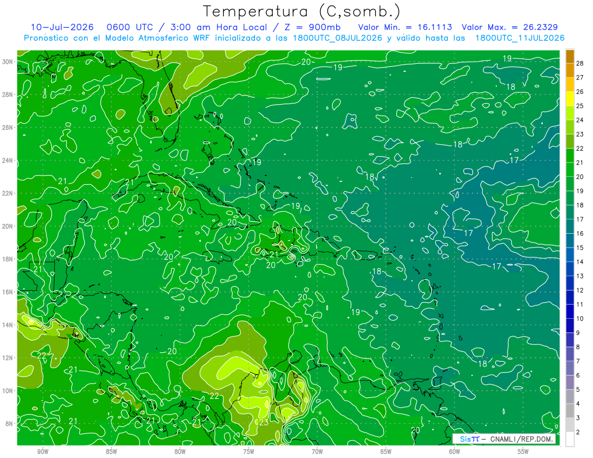Click the 16N latitude axis label
593x458 pixels.
(x=8, y=292)
